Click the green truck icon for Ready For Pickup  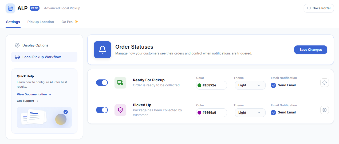pos(120,83)
